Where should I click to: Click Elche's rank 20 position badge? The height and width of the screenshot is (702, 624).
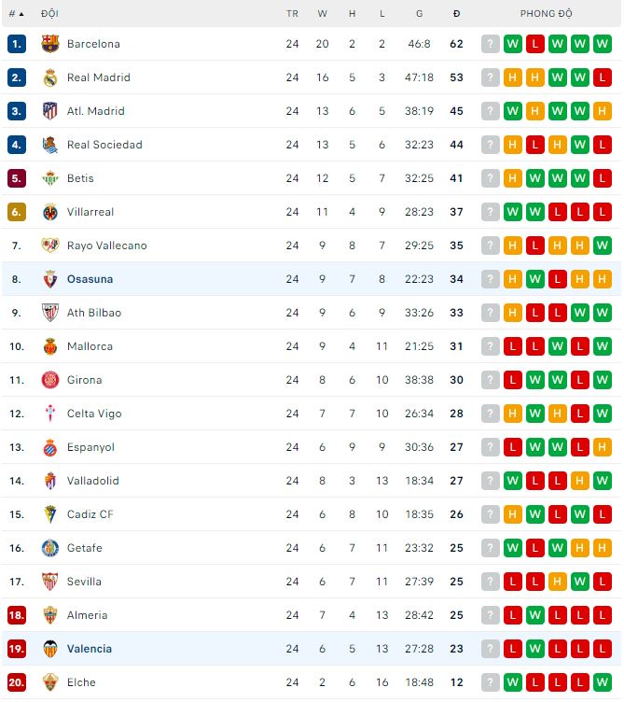(x=16, y=682)
